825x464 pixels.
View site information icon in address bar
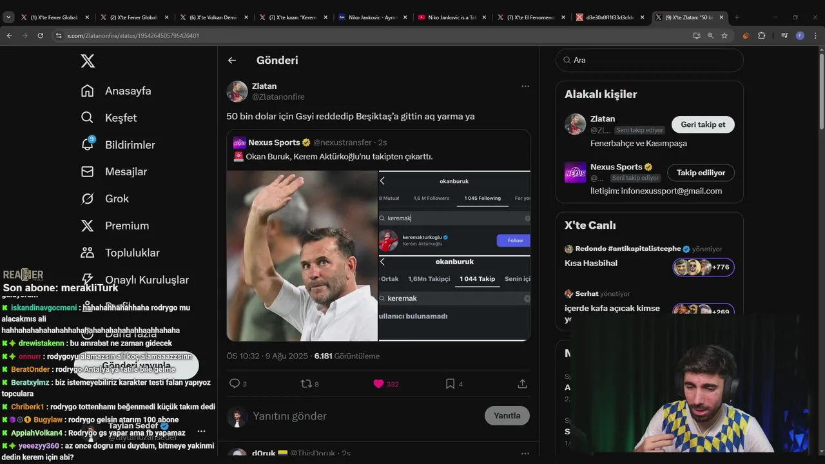(59, 35)
